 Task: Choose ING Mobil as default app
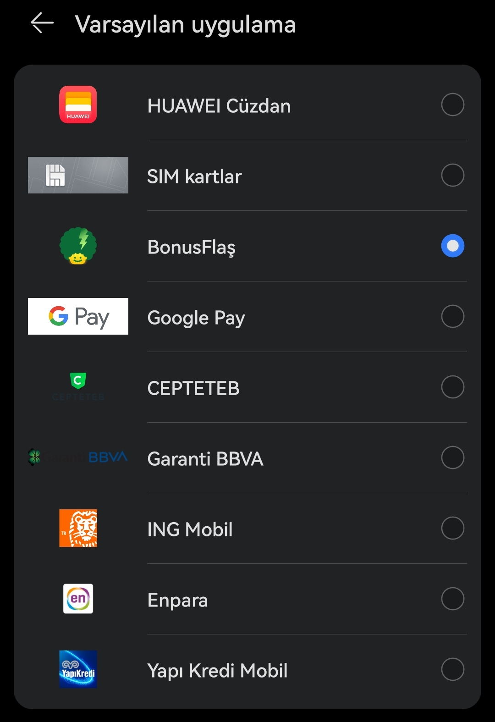point(453,528)
